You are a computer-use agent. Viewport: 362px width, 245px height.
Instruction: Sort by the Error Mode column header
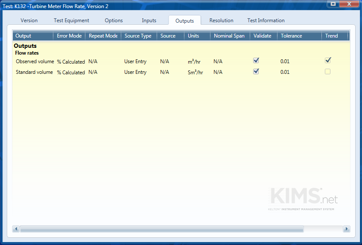[69, 36]
